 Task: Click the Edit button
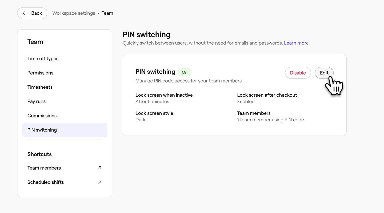[x=324, y=73]
